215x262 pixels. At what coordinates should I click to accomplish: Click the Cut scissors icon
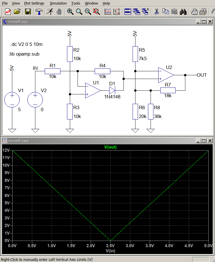tap(157, 12)
